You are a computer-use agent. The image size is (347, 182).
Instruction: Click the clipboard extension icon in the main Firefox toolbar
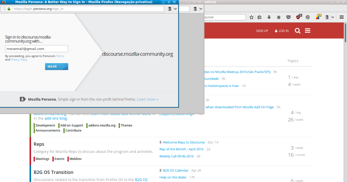(x=327, y=17)
